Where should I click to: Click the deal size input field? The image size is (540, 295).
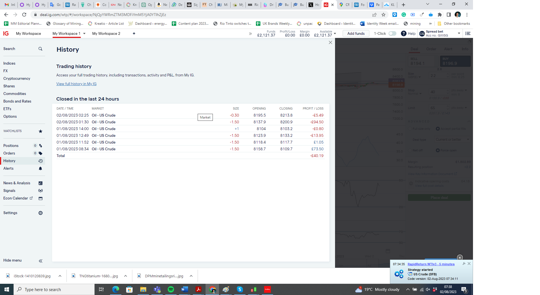point(439,76)
